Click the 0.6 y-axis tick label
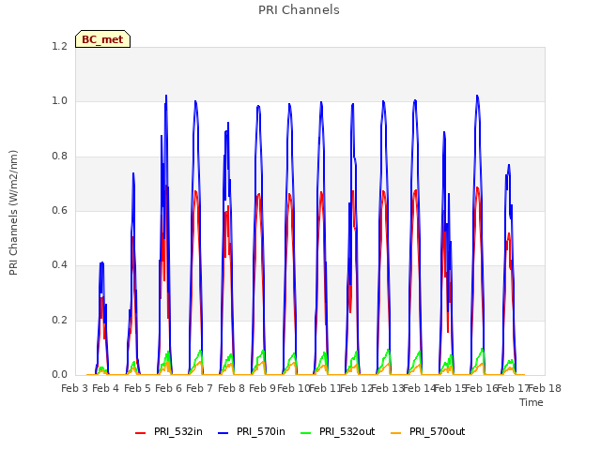 pyautogui.click(x=60, y=210)
